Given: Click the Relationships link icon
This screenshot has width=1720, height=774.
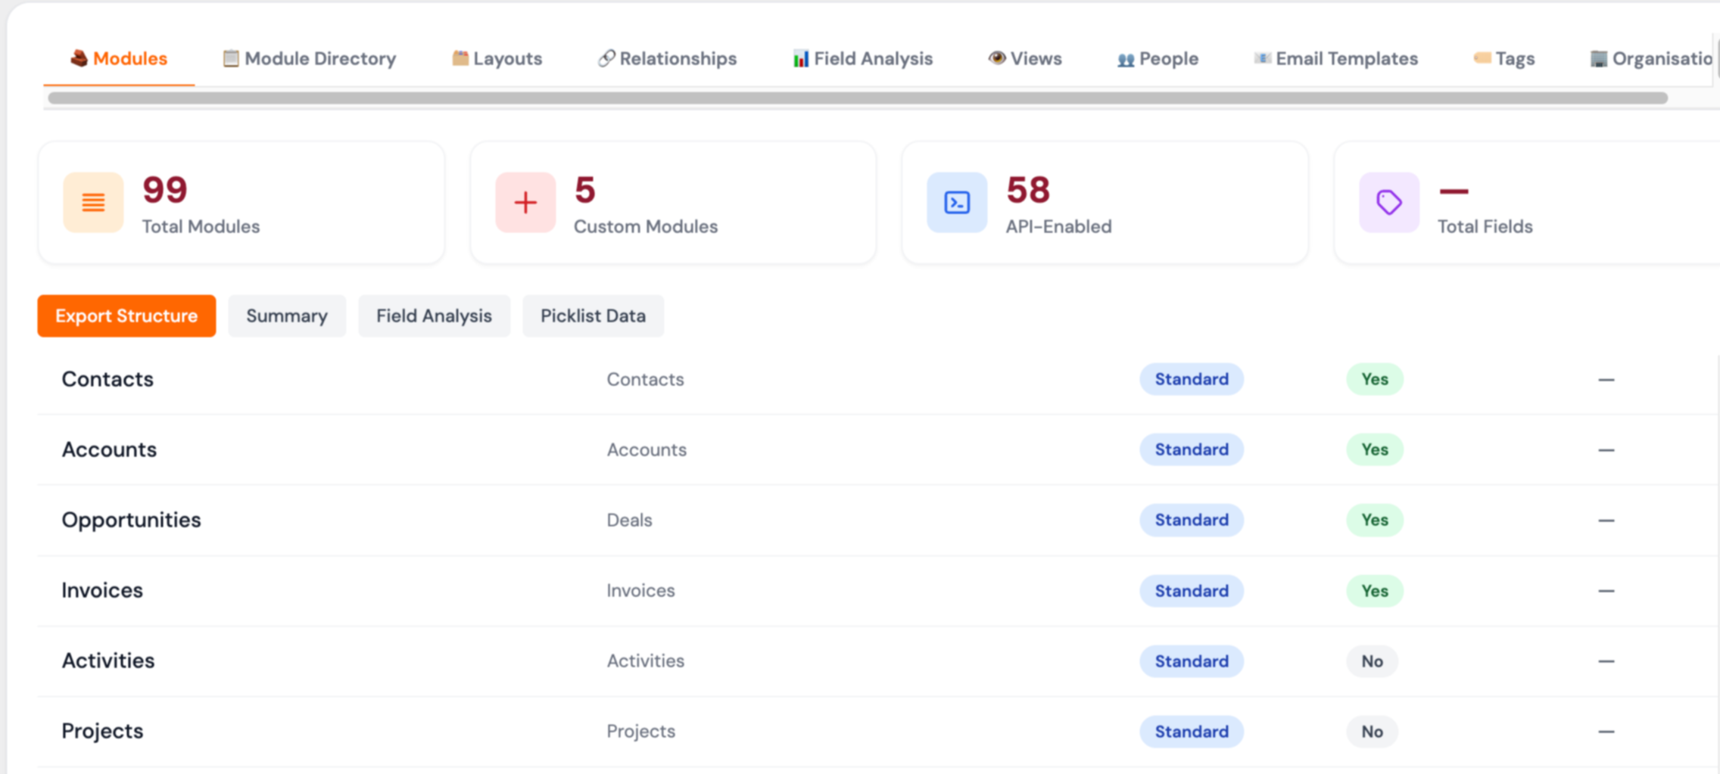Looking at the screenshot, I should [605, 58].
